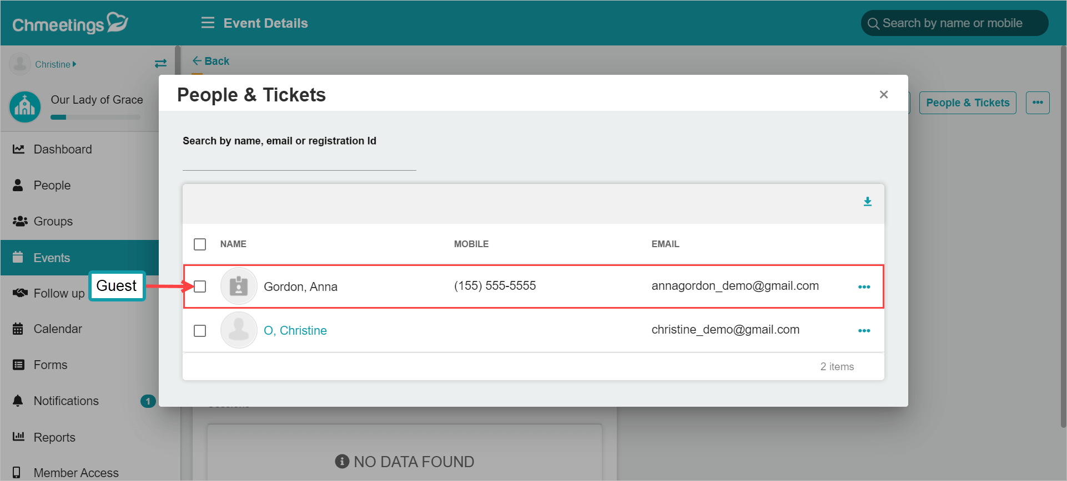Click annagordon_demo@gmail.com email

[x=735, y=285]
